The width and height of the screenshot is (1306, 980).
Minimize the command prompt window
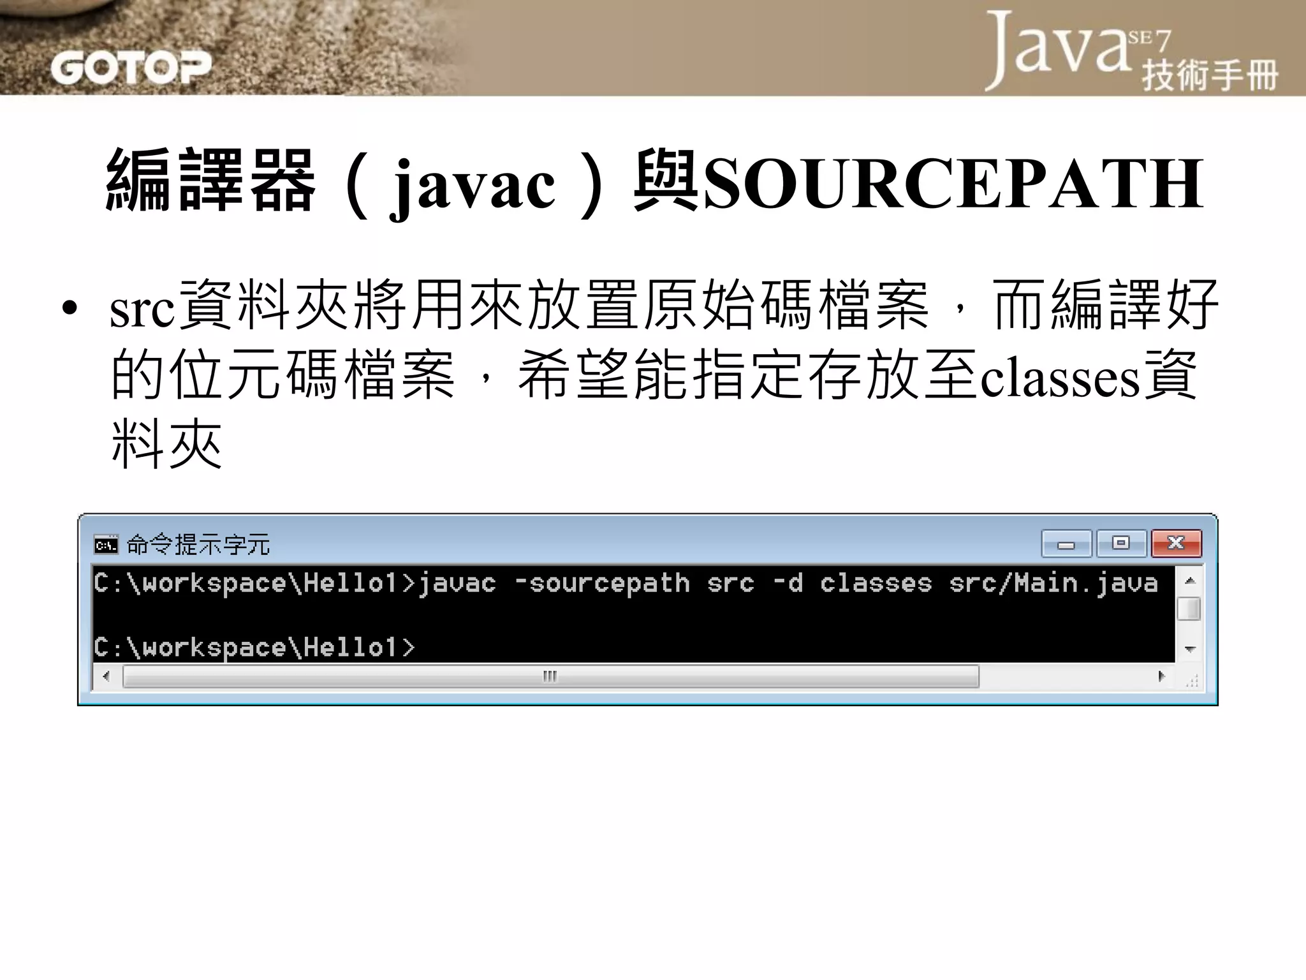click(x=1067, y=544)
